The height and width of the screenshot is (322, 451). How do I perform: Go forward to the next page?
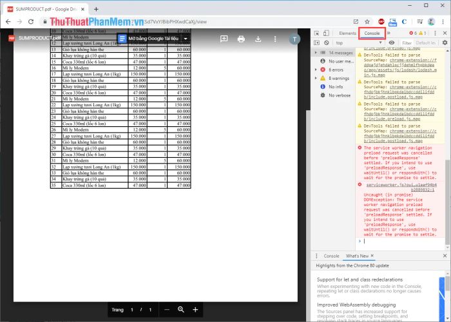click(x=19, y=21)
